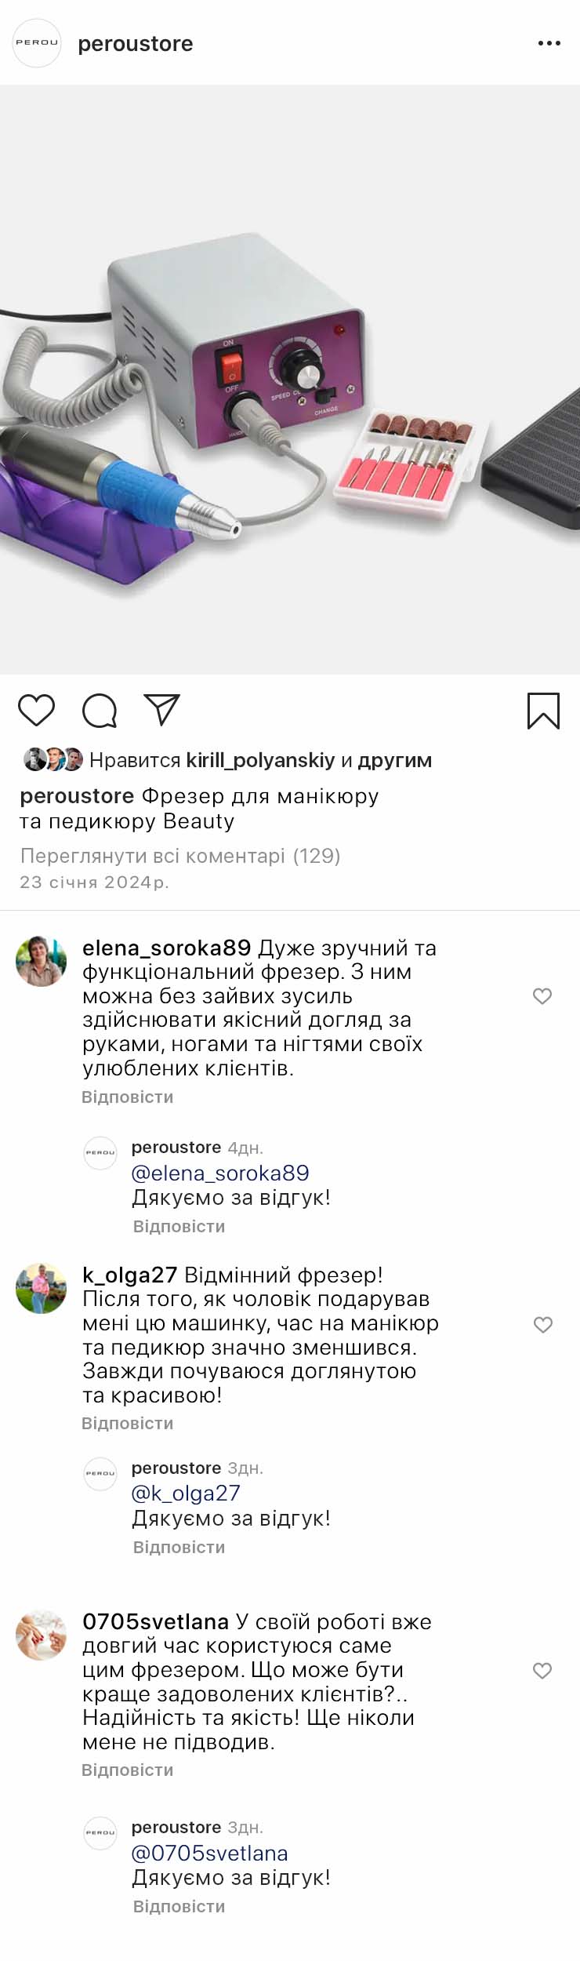
Task: Open the nail drill product photo
Action: tap(290, 380)
